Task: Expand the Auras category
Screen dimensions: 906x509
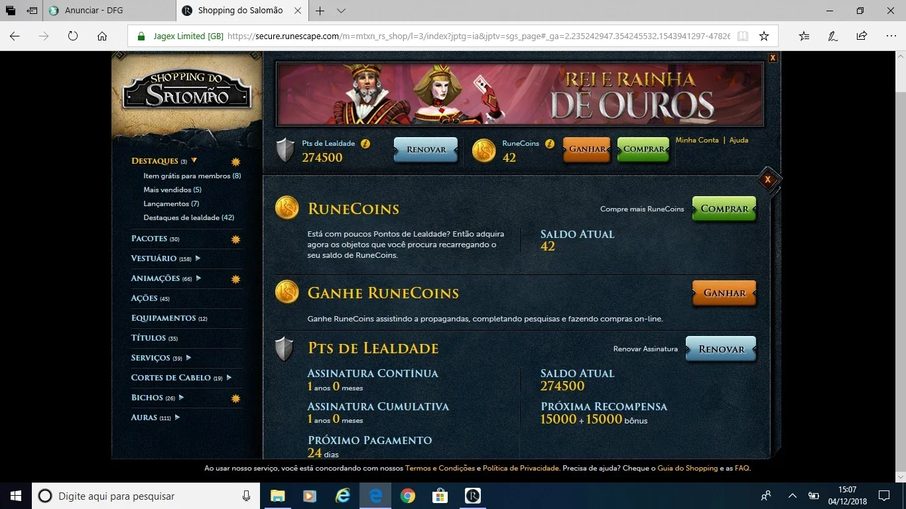Action: coord(177,418)
